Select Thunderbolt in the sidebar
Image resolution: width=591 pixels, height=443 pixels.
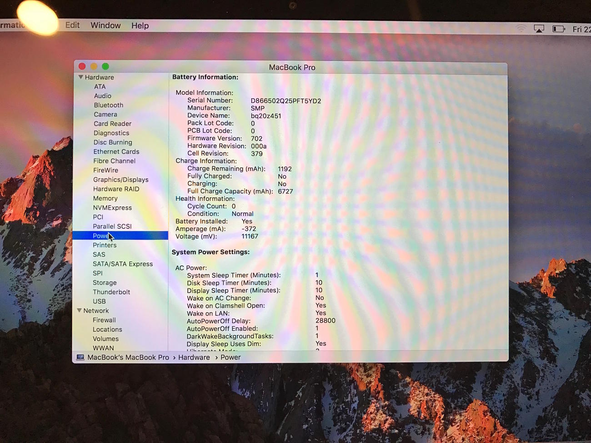(x=111, y=292)
